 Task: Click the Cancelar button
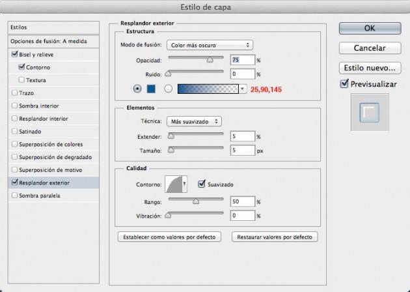click(x=370, y=48)
